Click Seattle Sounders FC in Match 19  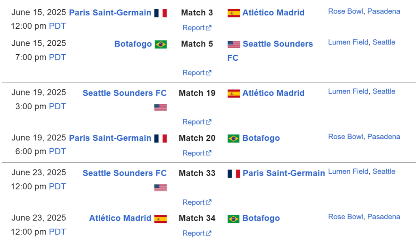coord(124,93)
